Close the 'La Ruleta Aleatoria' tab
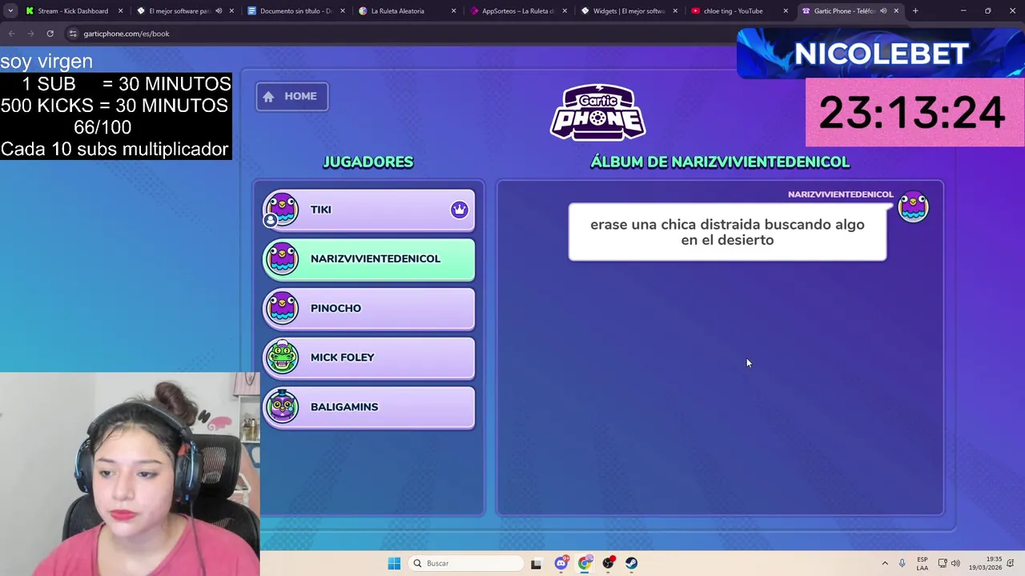The height and width of the screenshot is (576, 1025). 453,11
